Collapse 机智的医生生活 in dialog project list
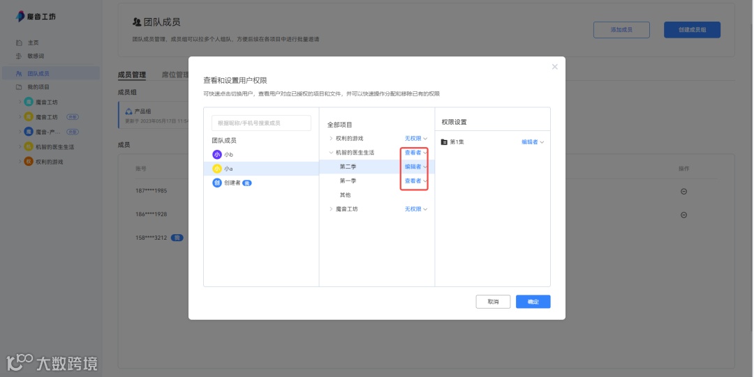 [x=331, y=153]
